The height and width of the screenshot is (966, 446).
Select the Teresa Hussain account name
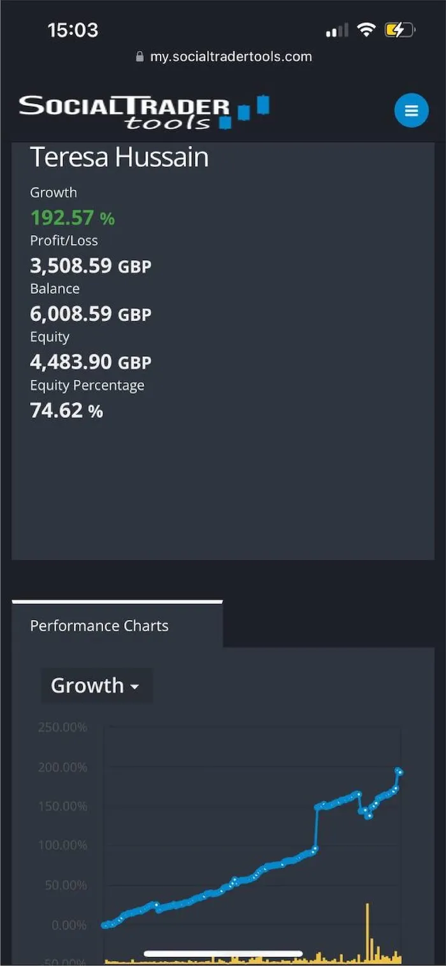coord(119,157)
